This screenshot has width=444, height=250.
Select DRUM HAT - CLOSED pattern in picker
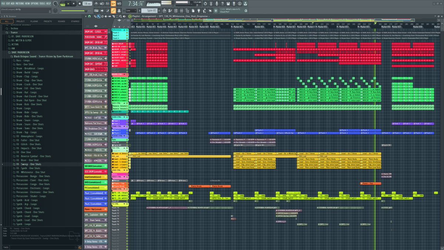coord(96,32)
